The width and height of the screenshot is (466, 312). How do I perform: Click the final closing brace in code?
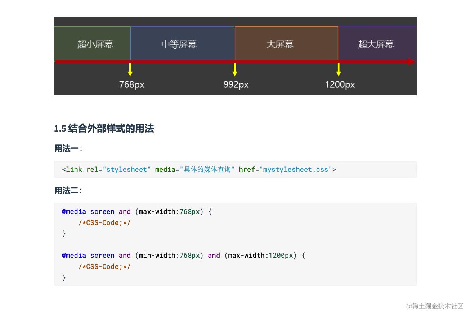(64, 277)
